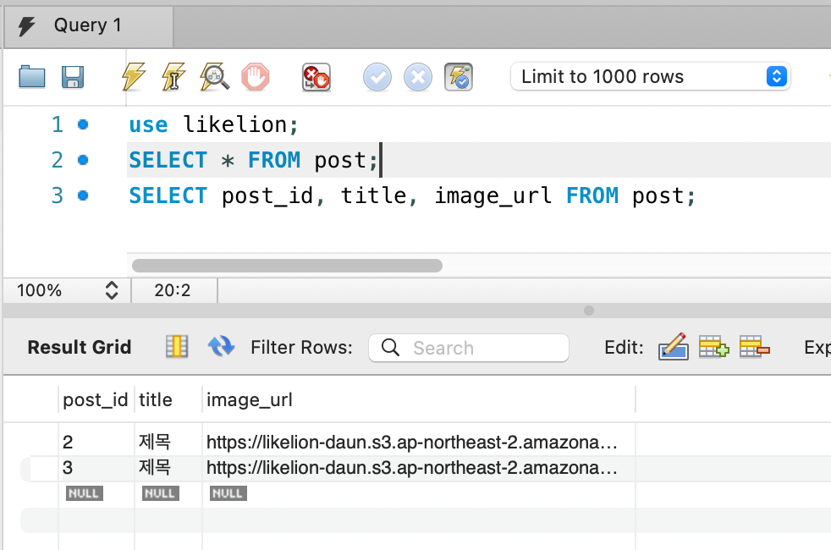Viewport: 831px width, 550px height.
Task: Switch to the Query 1 tab
Action: (x=89, y=25)
